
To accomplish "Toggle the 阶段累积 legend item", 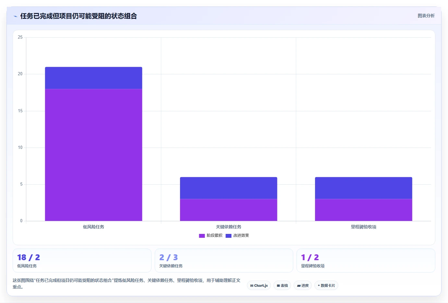I will 211,236.
